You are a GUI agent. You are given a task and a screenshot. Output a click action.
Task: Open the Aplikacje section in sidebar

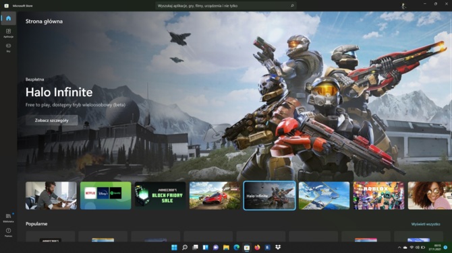(8, 33)
